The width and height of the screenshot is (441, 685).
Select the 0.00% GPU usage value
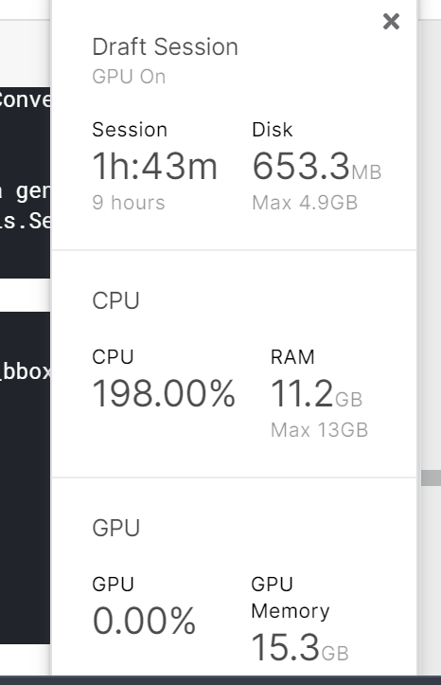tap(144, 621)
